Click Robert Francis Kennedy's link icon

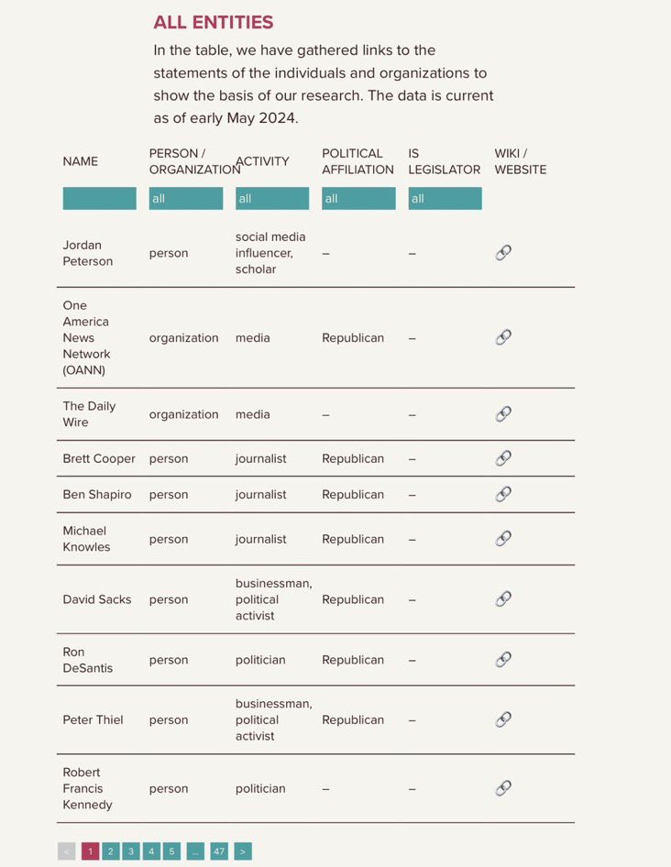[x=503, y=788]
